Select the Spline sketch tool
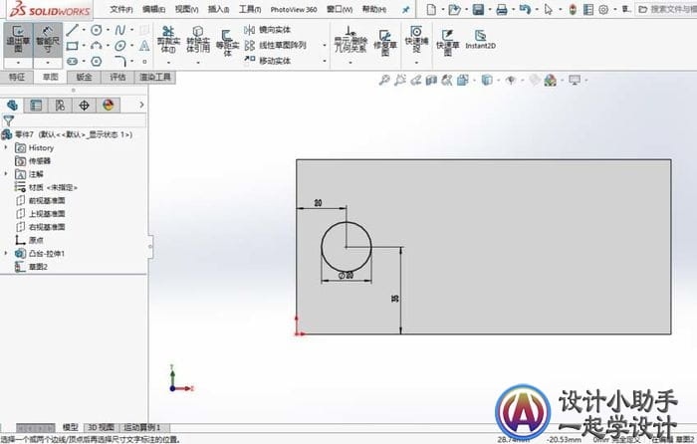This screenshot has width=697, height=444. click(120, 30)
